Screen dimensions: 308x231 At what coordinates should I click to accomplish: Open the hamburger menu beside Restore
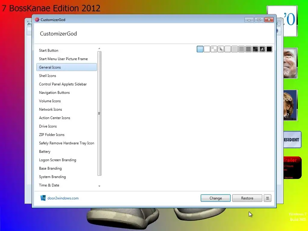[x=267, y=198]
